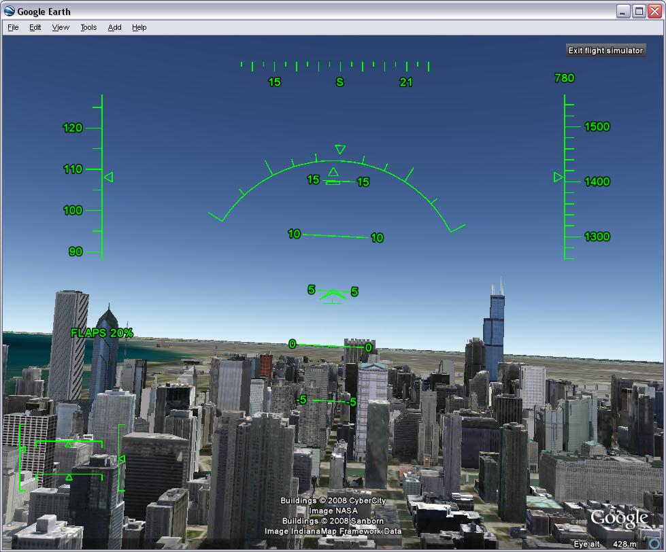Click the FLAPS 20% indicator text
The height and width of the screenshot is (552, 666).
pos(102,332)
